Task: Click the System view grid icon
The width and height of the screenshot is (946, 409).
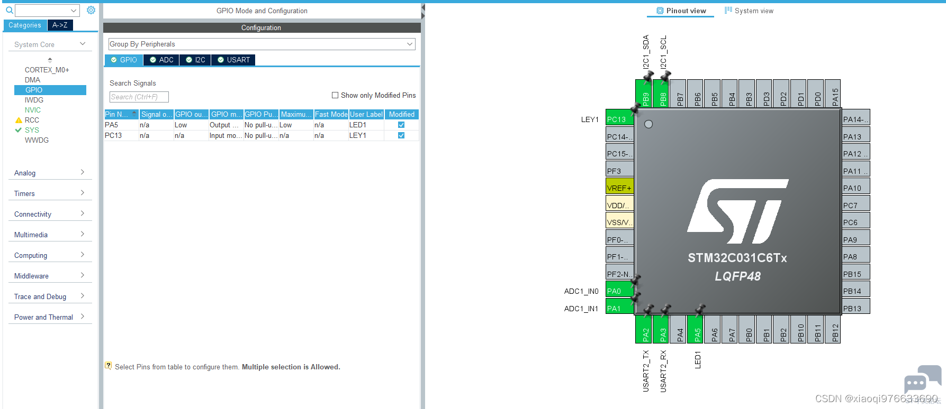Action: (x=728, y=10)
